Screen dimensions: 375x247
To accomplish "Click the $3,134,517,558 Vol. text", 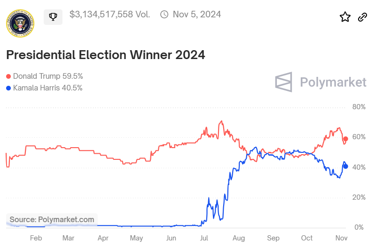I will (109, 15).
